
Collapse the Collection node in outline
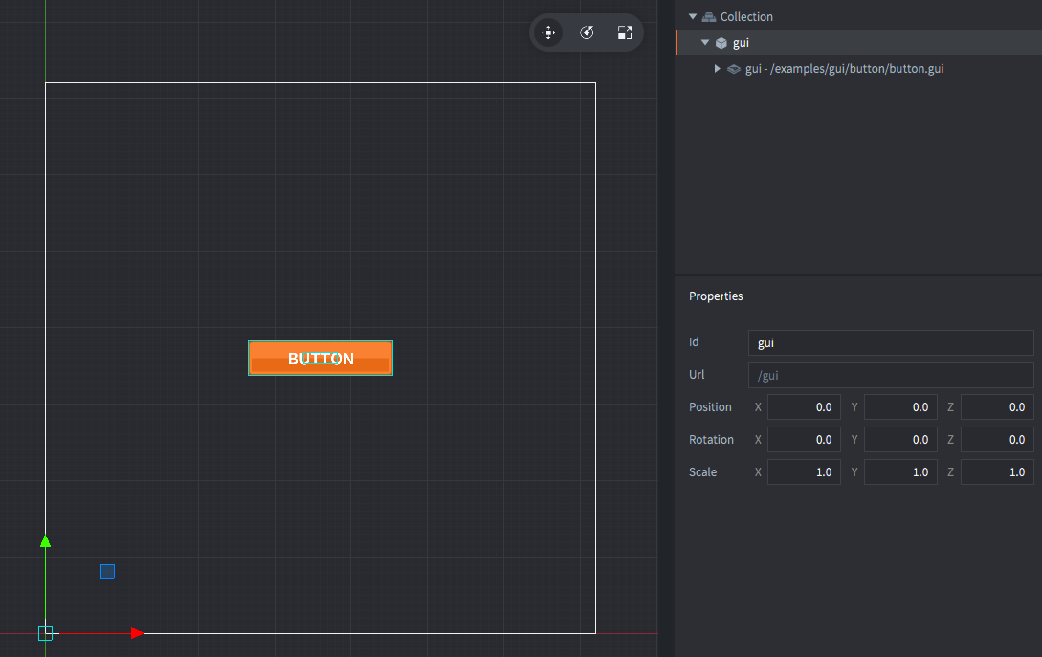[693, 17]
